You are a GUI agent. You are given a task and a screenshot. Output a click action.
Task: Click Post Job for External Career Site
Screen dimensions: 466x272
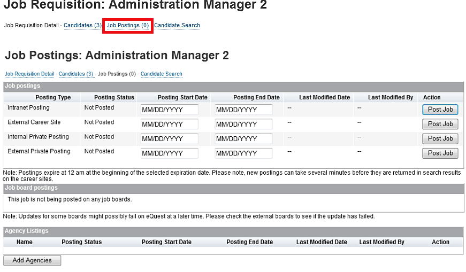click(440, 124)
